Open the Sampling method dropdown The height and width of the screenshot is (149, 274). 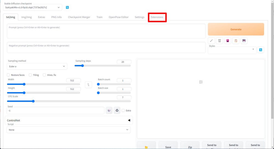pos(37,66)
